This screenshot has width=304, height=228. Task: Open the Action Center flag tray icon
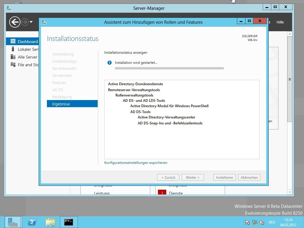[x=247, y=222]
